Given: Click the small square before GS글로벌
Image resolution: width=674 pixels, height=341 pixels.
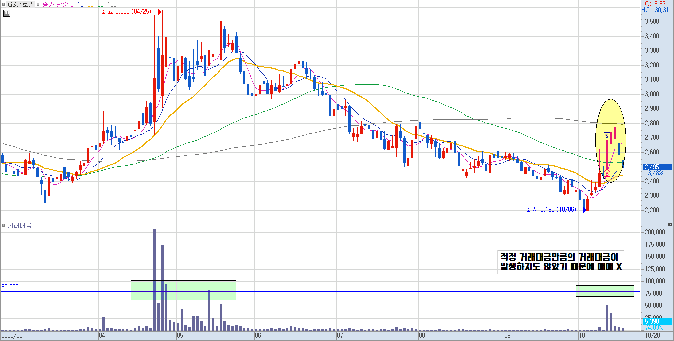Looking at the screenshot, I should click(4, 4).
